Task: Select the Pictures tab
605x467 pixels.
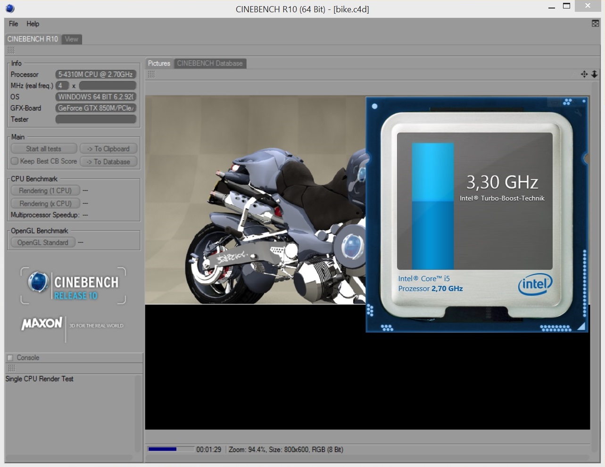Action: (x=159, y=63)
